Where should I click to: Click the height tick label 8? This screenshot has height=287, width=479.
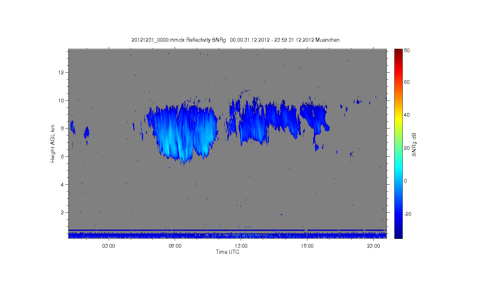click(63, 129)
